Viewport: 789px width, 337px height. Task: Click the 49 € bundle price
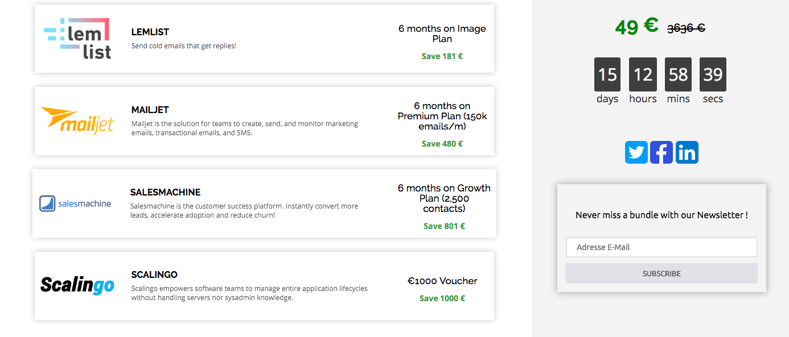coord(636,26)
